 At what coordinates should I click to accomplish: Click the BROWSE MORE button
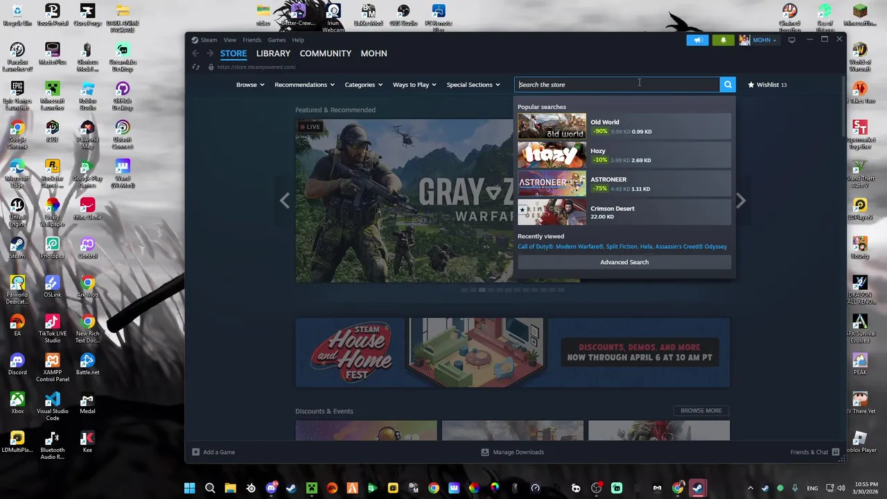click(x=701, y=410)
